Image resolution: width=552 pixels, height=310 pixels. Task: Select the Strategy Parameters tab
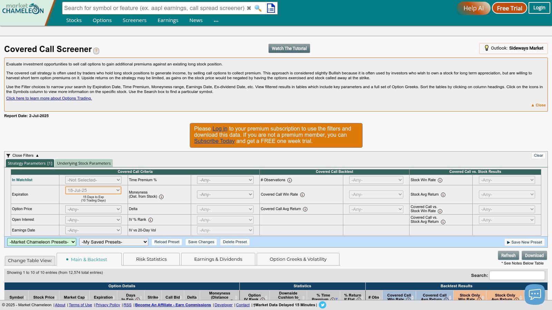30,163
